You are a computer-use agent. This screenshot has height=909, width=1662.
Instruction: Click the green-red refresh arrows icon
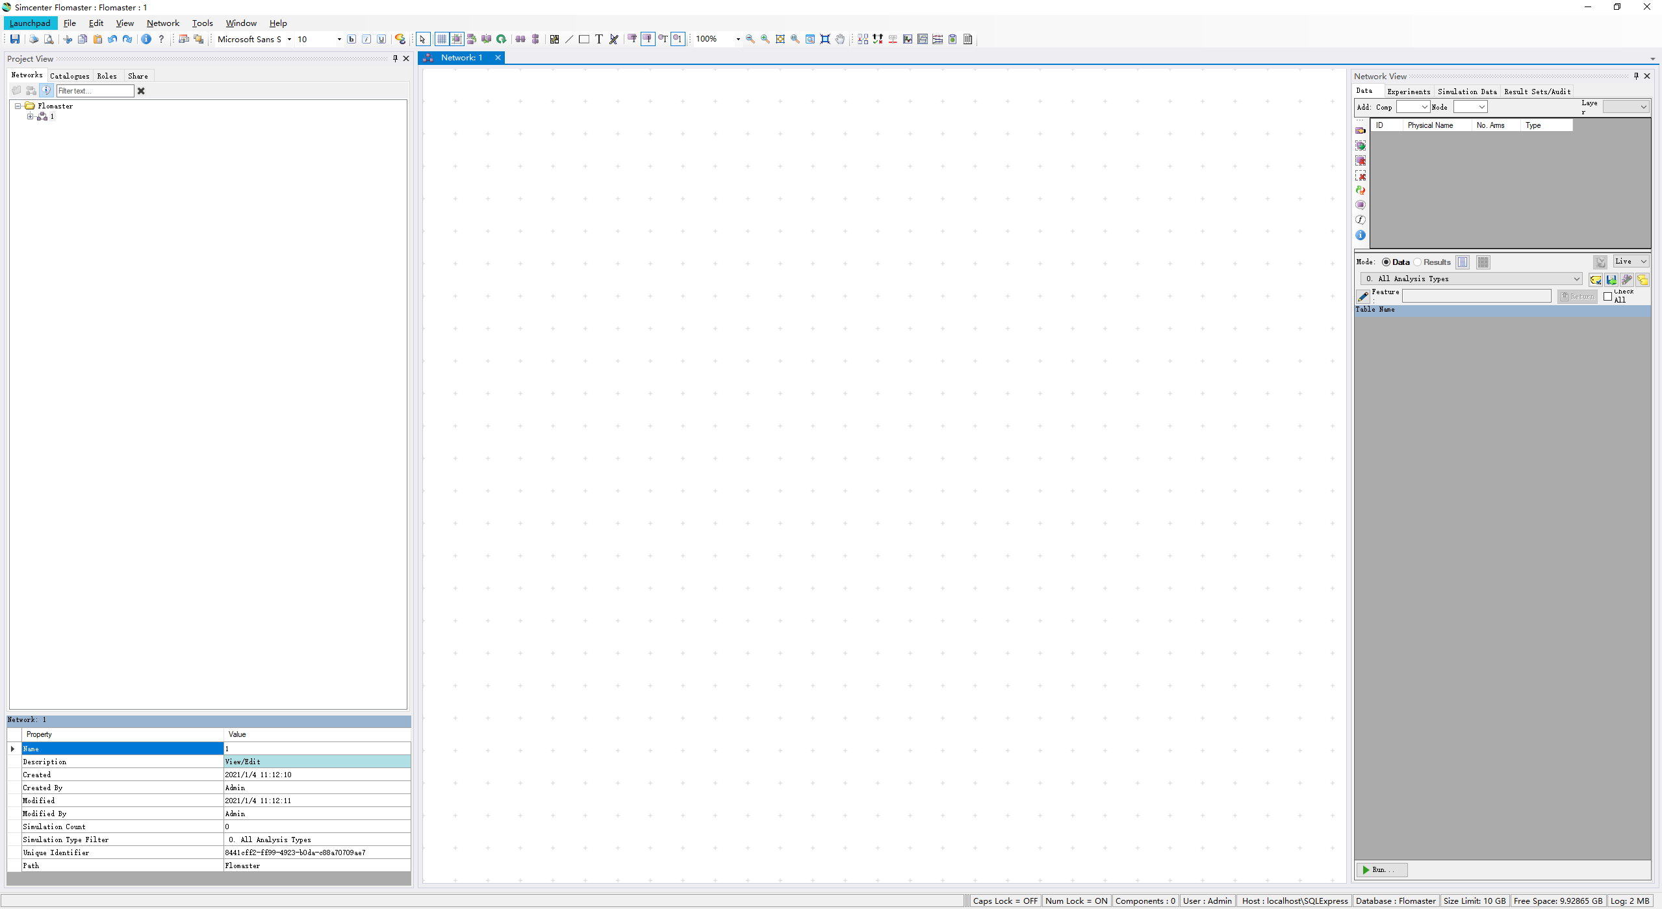coord(1361,190)
